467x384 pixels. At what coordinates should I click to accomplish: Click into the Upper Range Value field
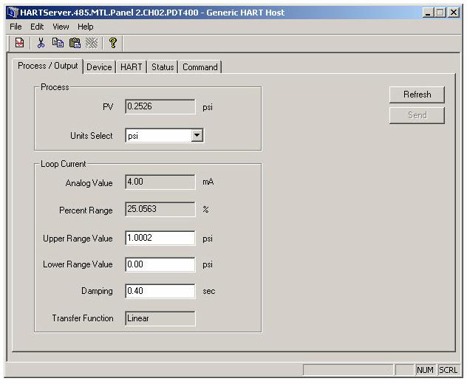point(160,238)
